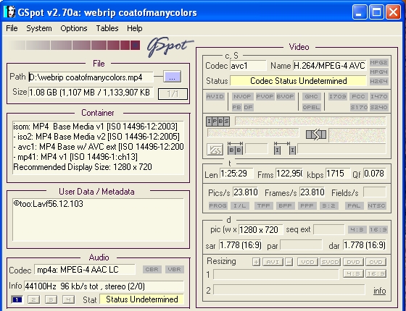
Task: Click the MPG4 codec indicator
Action: (378, 72)
